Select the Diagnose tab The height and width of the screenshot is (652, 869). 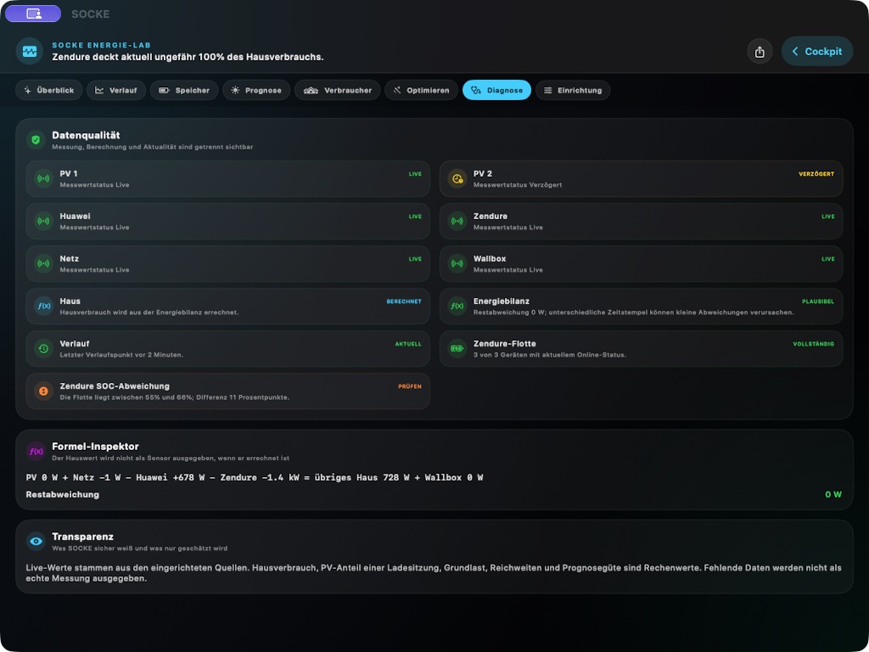click(x=496, y=90)
